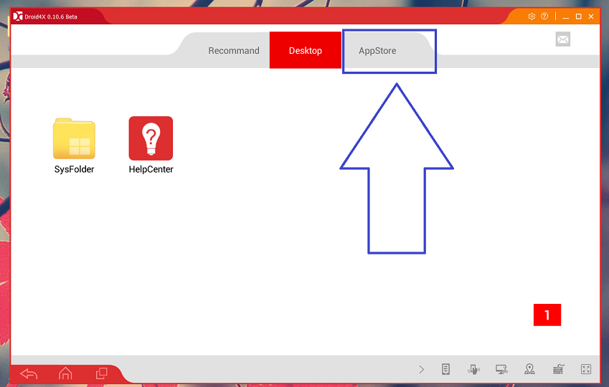Open the shared computer screen icon

point(501,369)
